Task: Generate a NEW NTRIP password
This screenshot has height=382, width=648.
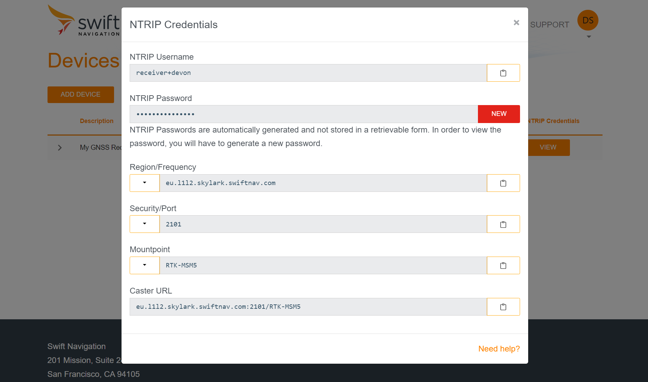Action: click(x=499, y=114)
